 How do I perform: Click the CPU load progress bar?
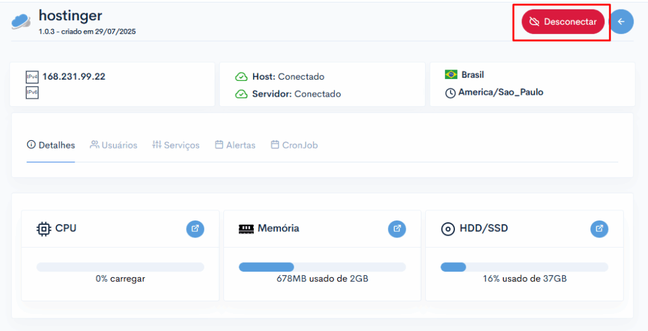click(x=120, y=267)
